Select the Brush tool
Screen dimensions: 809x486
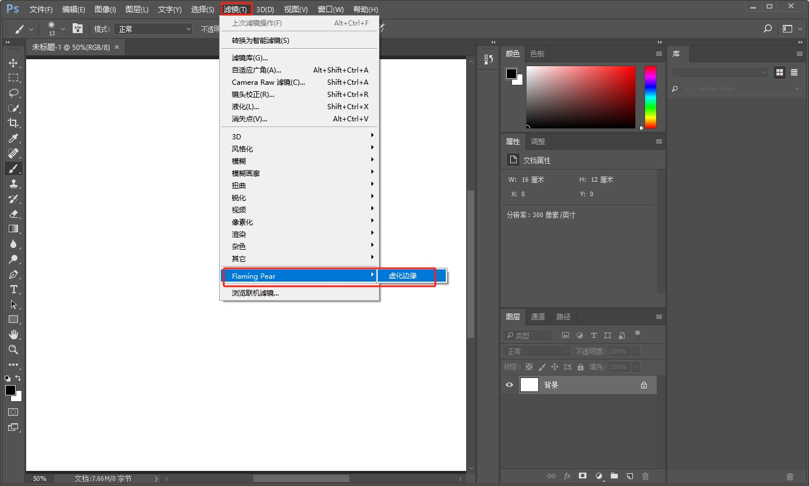(x=14, y=168)
